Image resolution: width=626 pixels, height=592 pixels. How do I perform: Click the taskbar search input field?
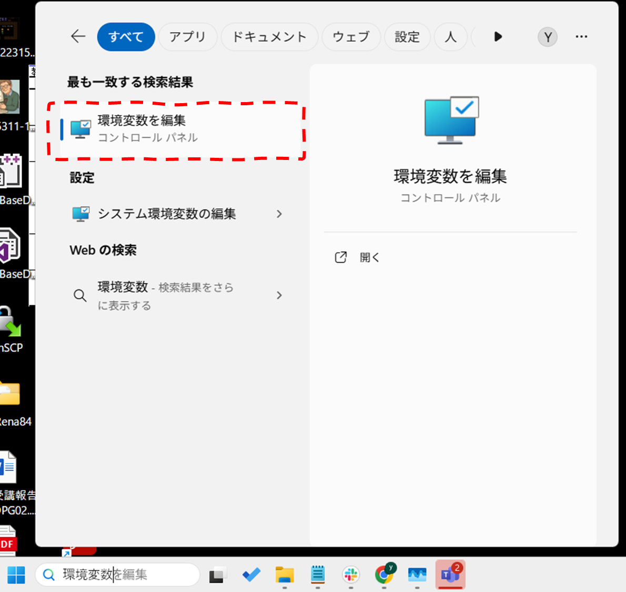pyautogui.click(x=126, y=575)
